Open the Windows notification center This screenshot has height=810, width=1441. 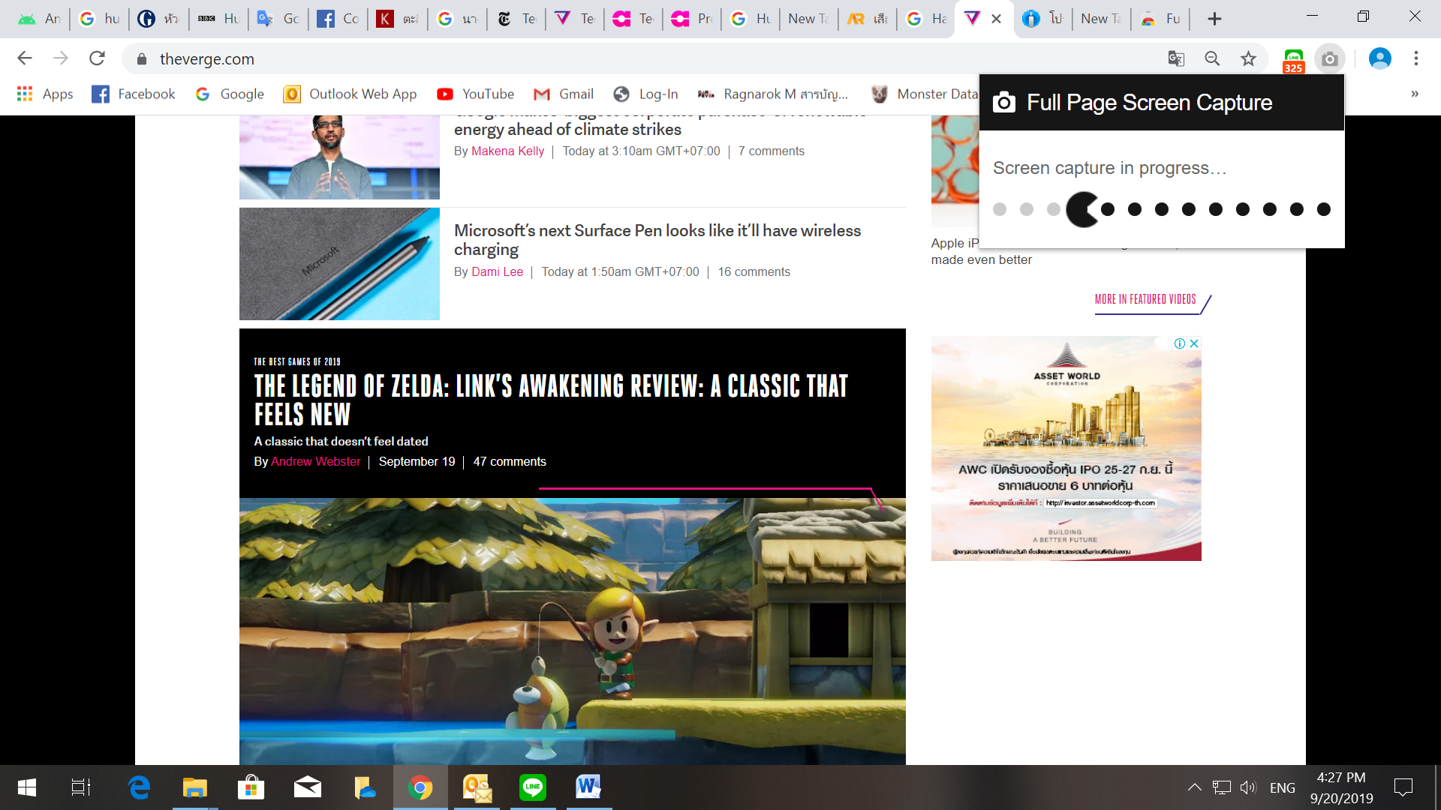pyautogui.click(x=1403, y=787)
